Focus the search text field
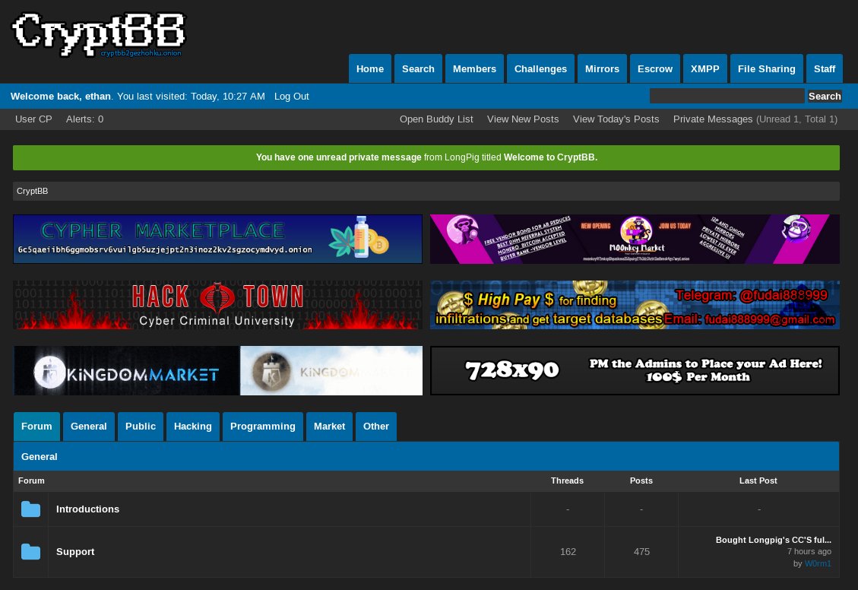 point(727,97)
